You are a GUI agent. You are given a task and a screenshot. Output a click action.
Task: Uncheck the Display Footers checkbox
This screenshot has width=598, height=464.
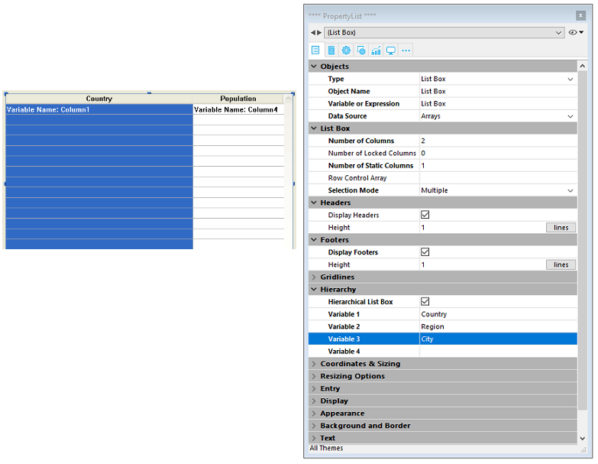(425, 252)
